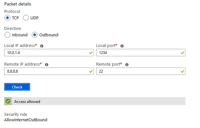Show info icon beside Remote port
Image resolution: width=200 pixels, height=128 pixels.
click(x=127, y=65)
